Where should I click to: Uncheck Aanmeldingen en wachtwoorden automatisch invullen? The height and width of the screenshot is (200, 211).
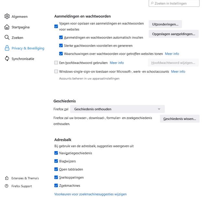[x=61, y=38]
